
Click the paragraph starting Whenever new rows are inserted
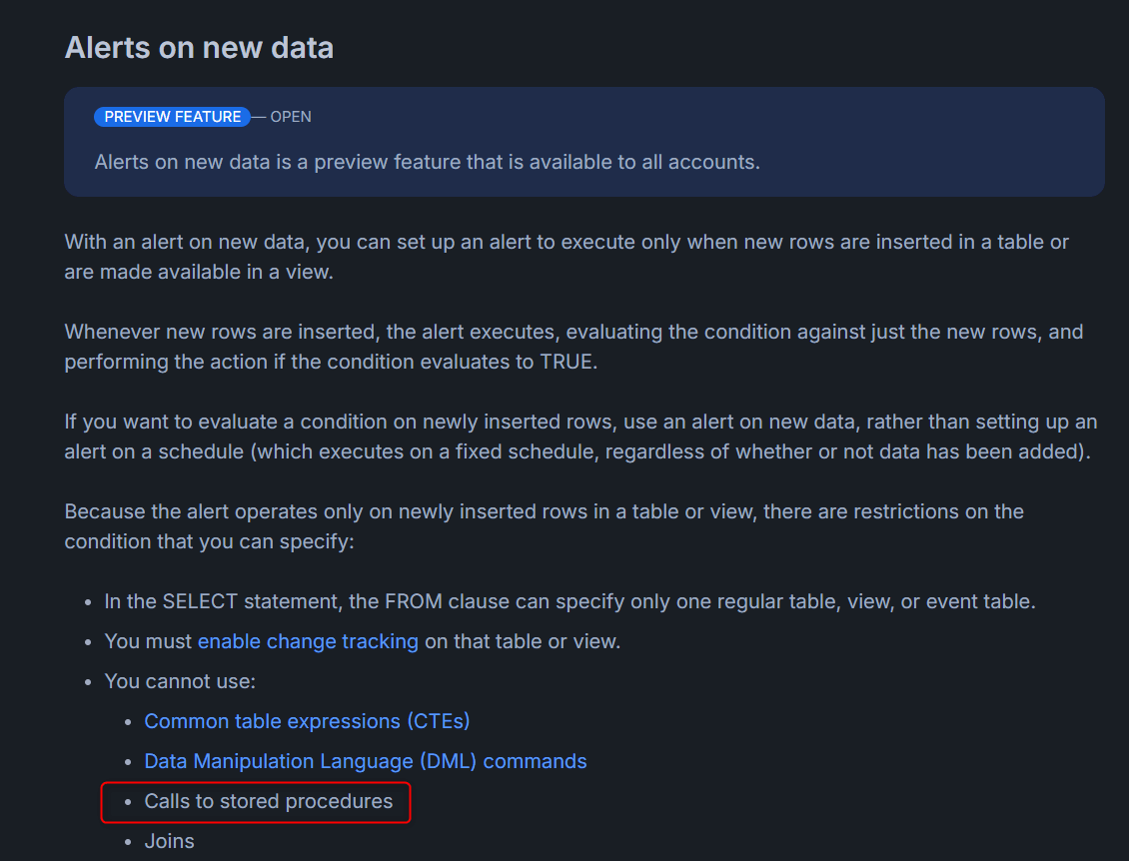pos(573,347)
